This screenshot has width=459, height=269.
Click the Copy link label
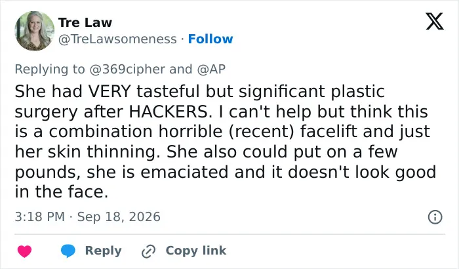click(x=196, y=251)
